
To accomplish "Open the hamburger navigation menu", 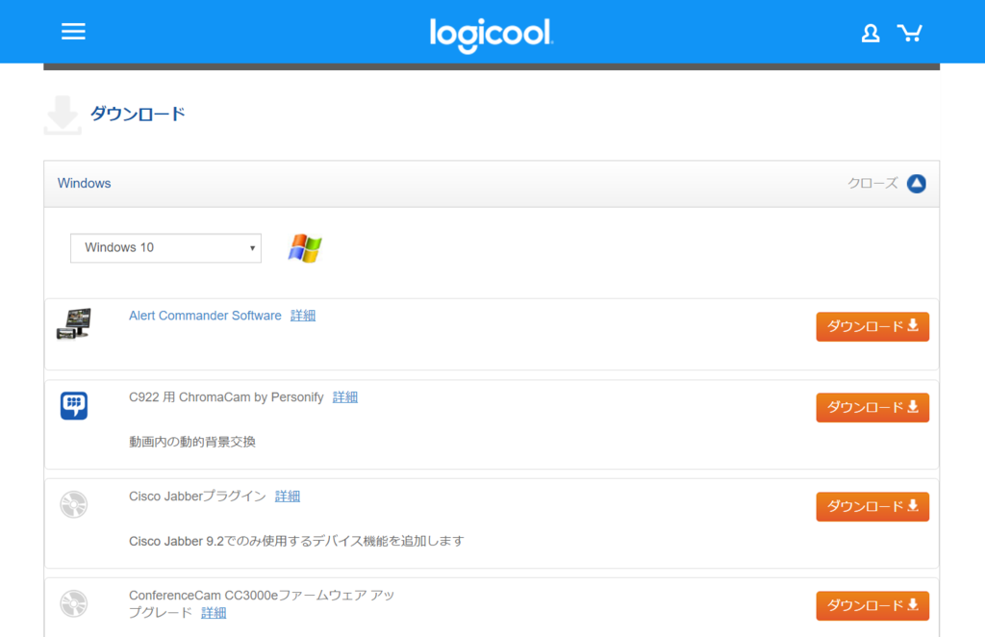I will [x=73, y=31].
